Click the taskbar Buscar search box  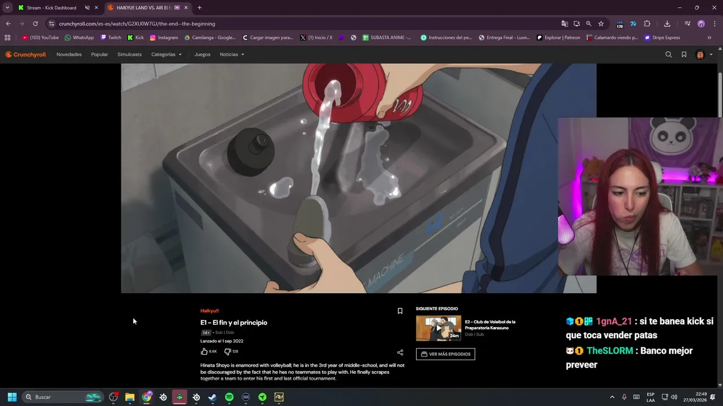coord(62,397)
